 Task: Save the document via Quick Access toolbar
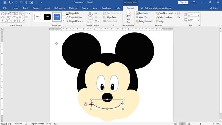(x=5, y=2)
